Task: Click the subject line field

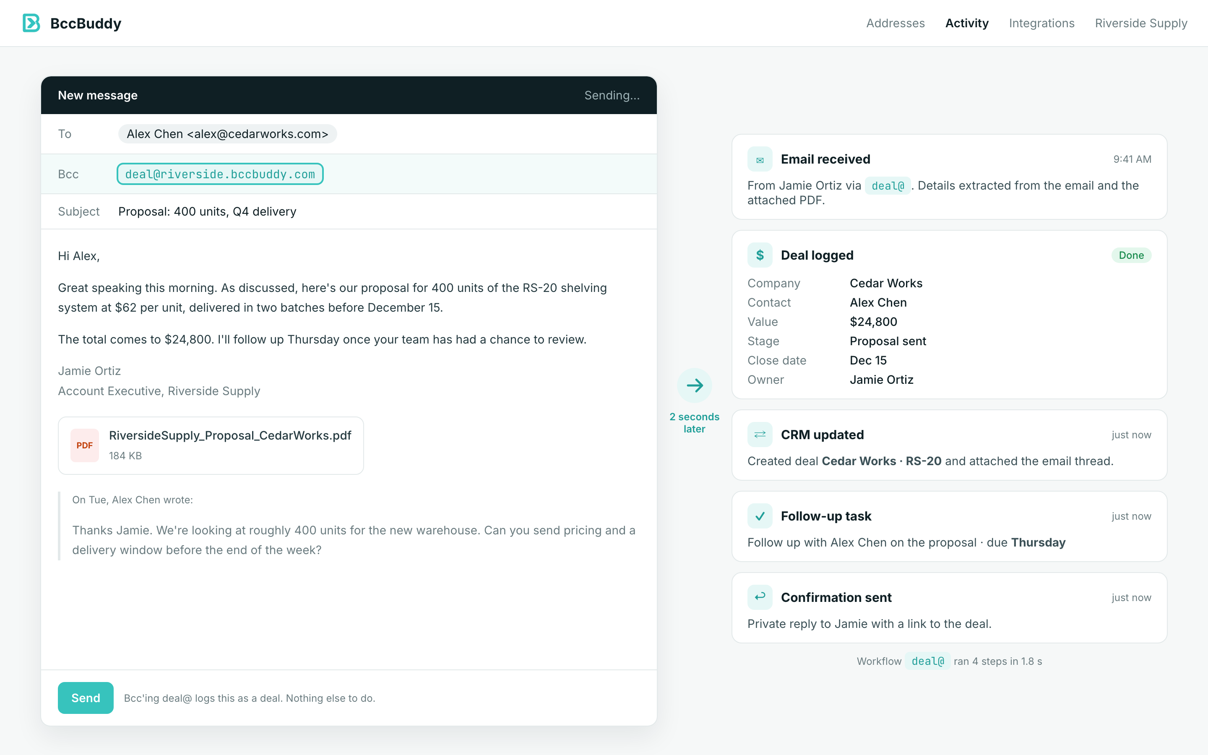Action: point(349,212)
